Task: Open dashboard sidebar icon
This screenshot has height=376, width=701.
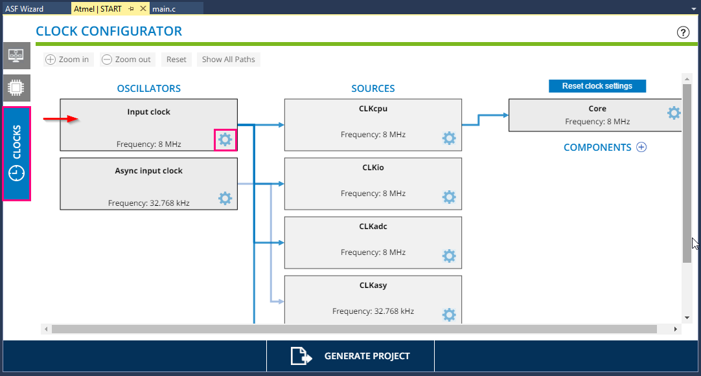Action: 17,56
